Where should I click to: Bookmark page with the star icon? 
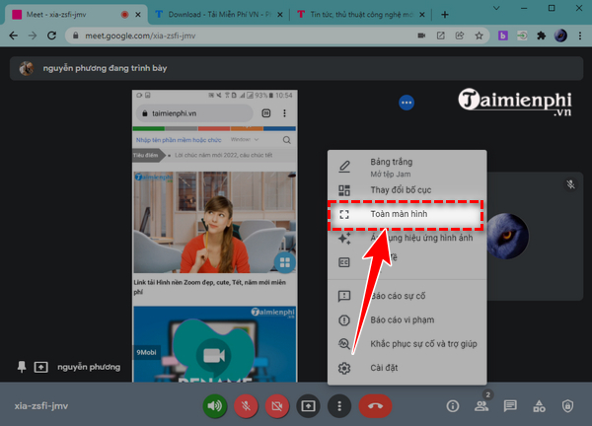click(479, 35)
